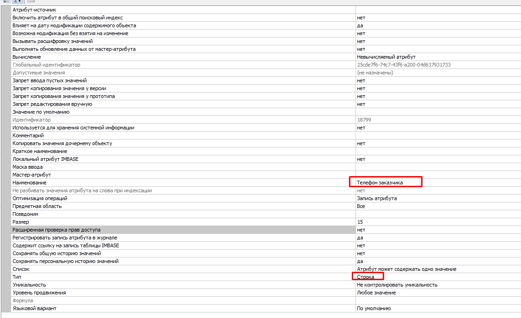Select 'Запрет копирования значения у прототипа' row
The height and width of the screenshot is (318, 521).
pos(266,96)
